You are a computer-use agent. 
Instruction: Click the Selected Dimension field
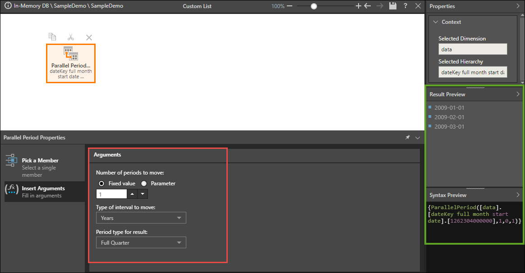pyautogui.click(x=472, y=49)
